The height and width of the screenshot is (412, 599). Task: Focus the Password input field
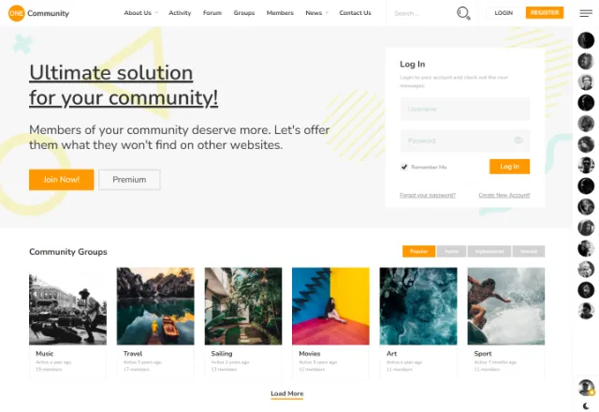[x=465, y=140]
